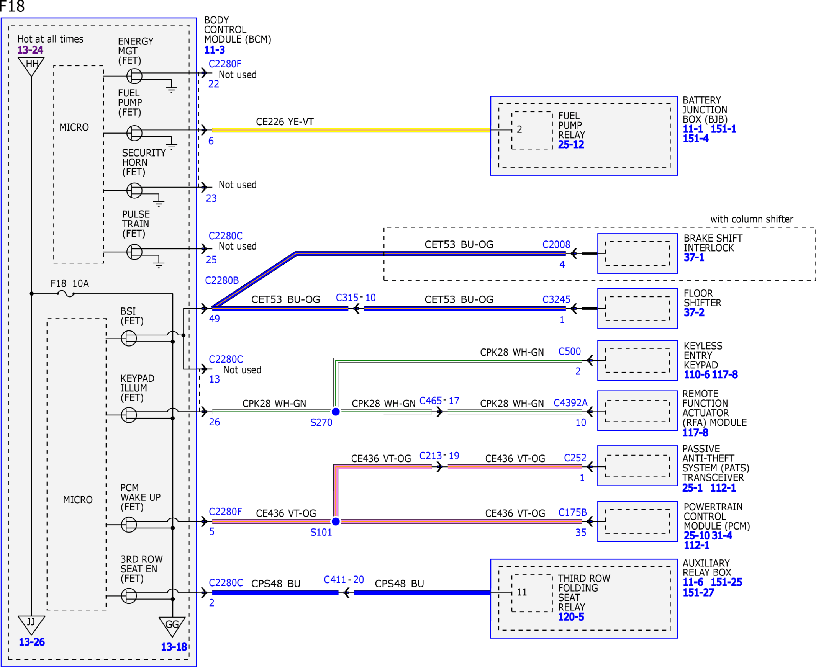Click the S270 splice dot
816x667 pixels.
point(336,412)
